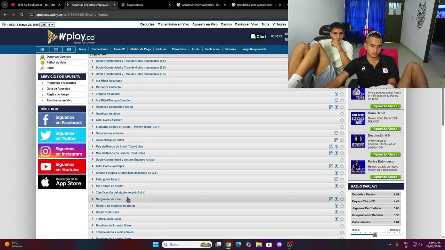Click Apuesta Ahora under Bono Debut
This screenshot has width=445, height=250.
click(385, 129)
